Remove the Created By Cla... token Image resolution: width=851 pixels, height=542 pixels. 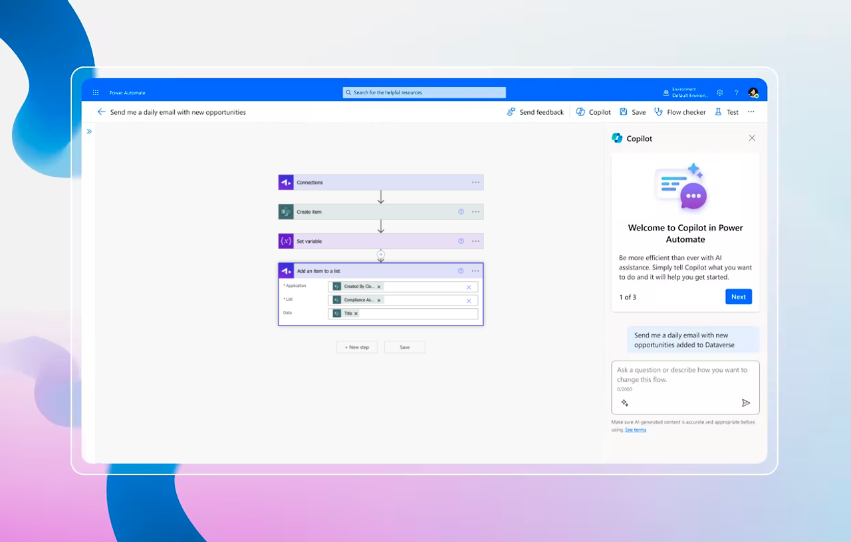[x=379, y=287]
